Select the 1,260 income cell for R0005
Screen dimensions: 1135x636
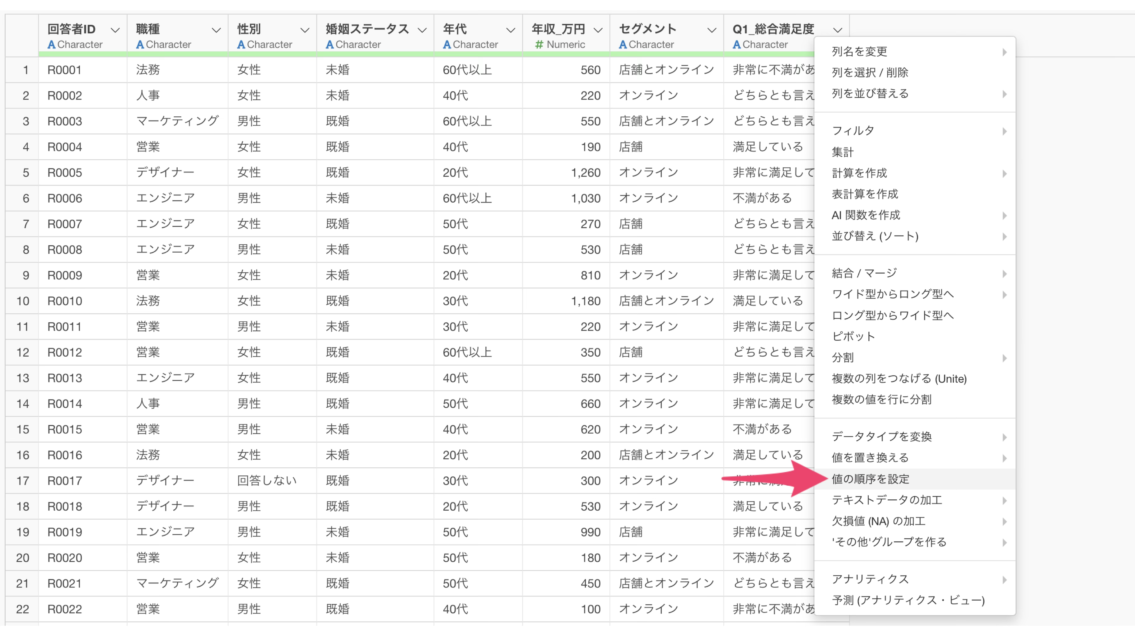[x=566, y=173]
